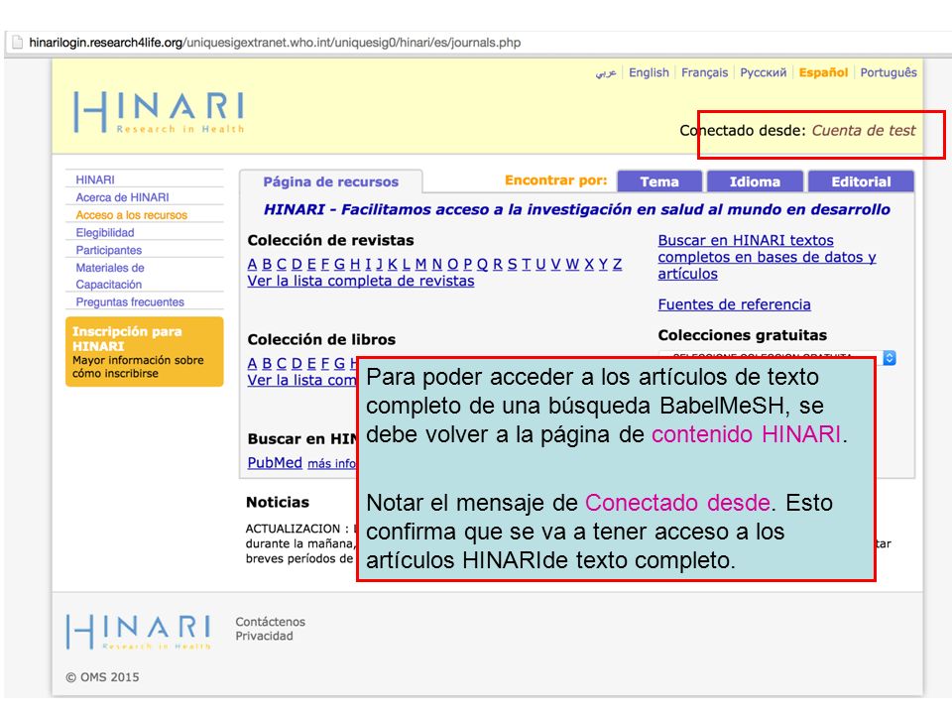The height and width of the screenshot is (714, 952).
Task: Click the Encontrar por: label
Action: click(x=555, y=180)
